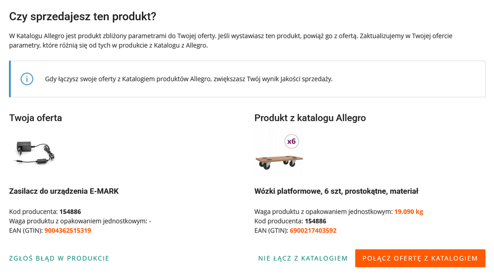Viewport: 494px width, 274px height.
Task: Click the highlighted weight 19.090 kg
Action: click(x=408, y=212)
